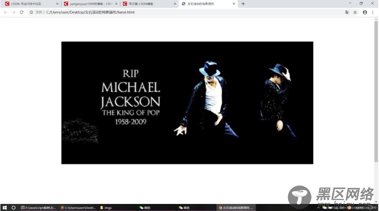Restore down the Chrome window
Viewport: 379px width, 211px height.
click(x=361, y=4)
